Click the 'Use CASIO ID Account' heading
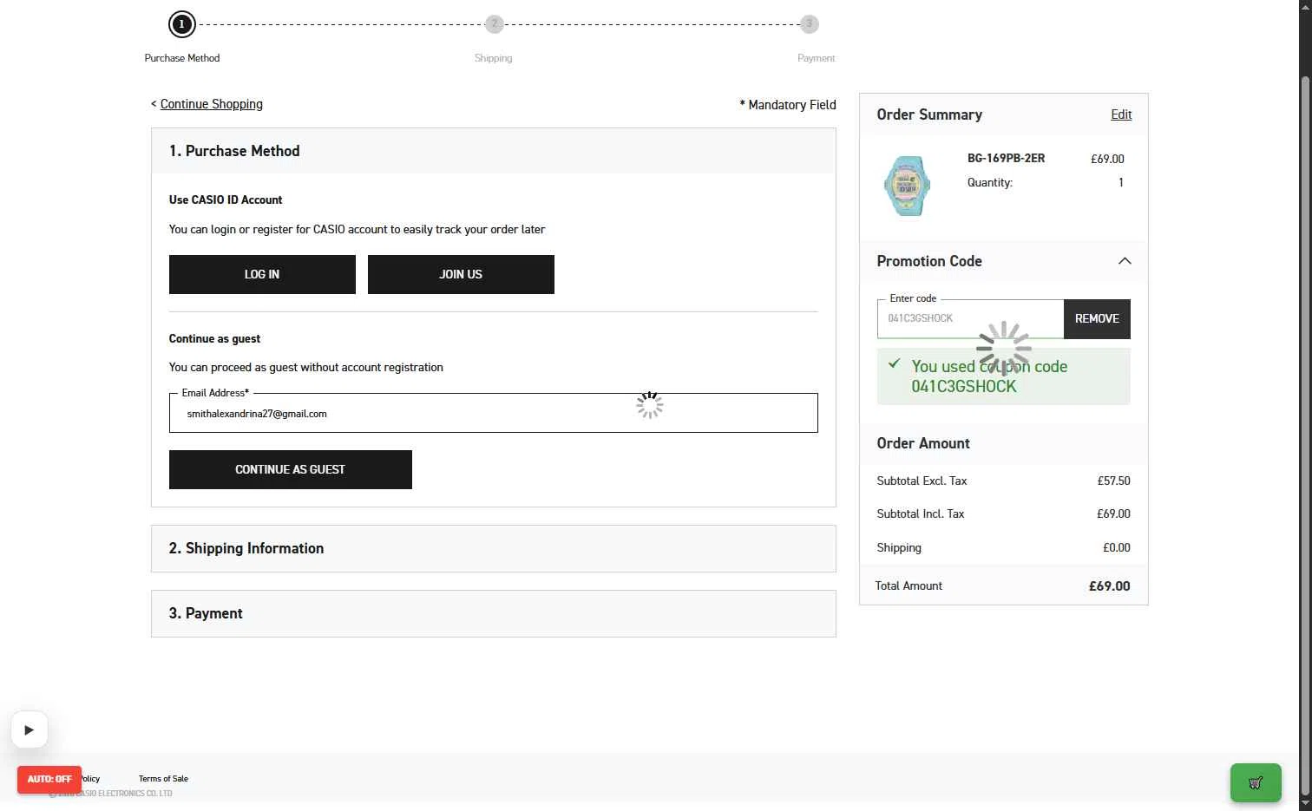The image size is (1312, 811). 226,199
